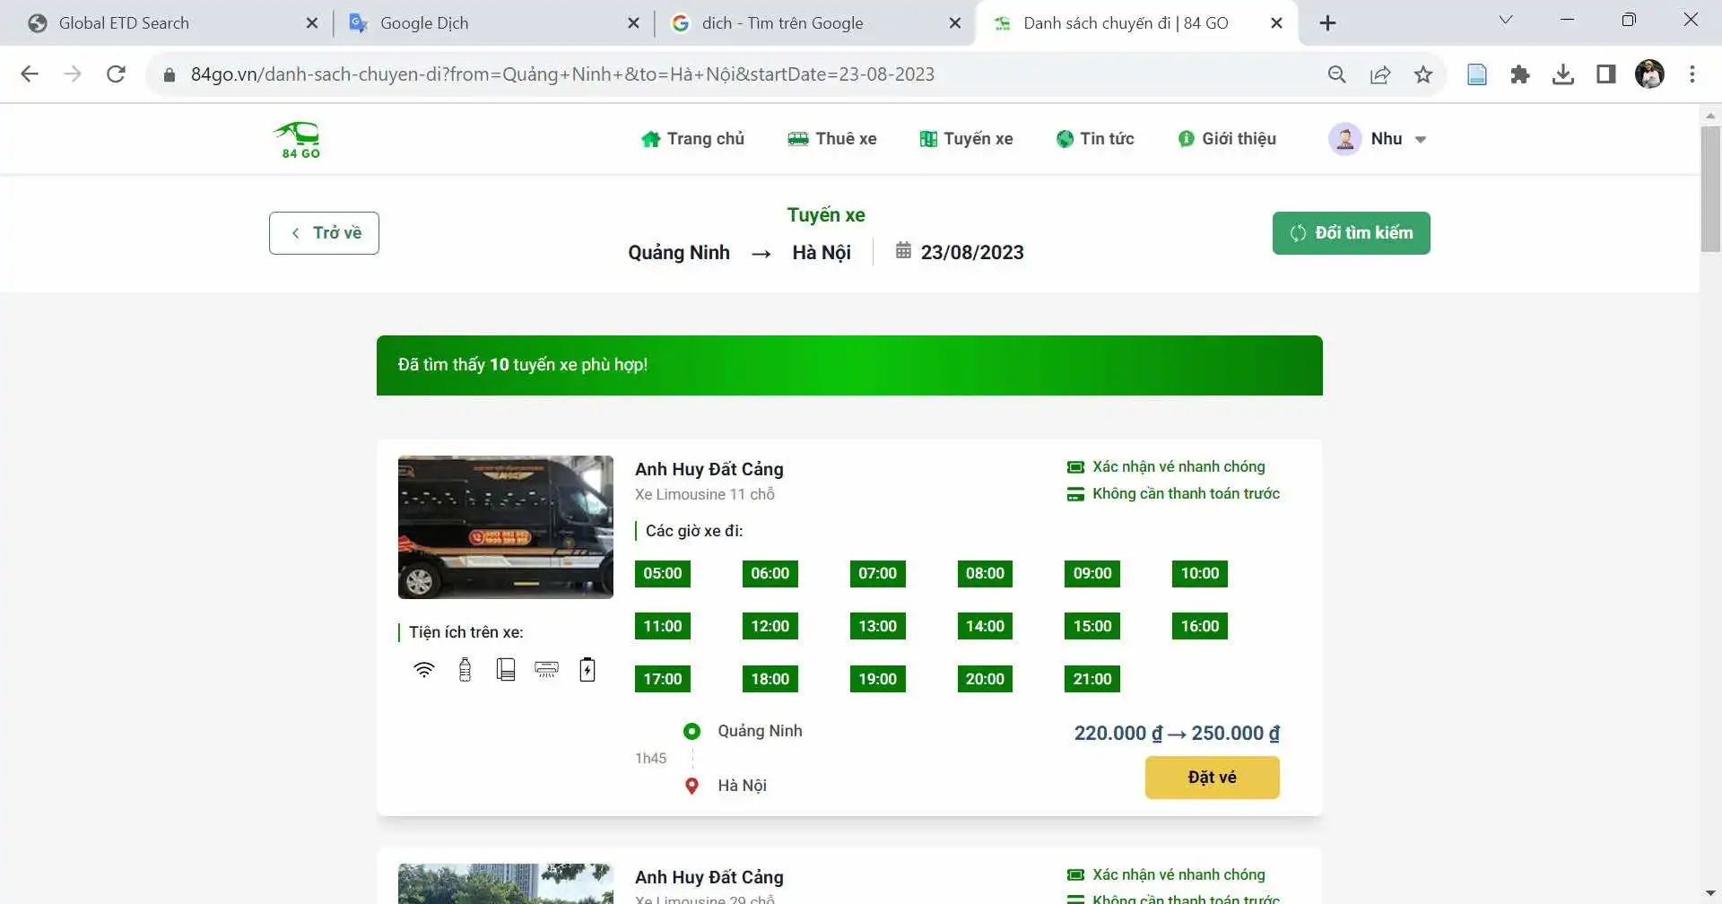Open Chrome three-dot menu
This screenshot has height=904, width=1722.
(1692, 74)
